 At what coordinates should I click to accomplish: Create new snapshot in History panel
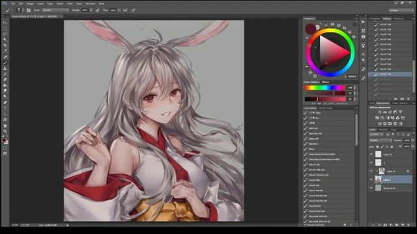402,99
